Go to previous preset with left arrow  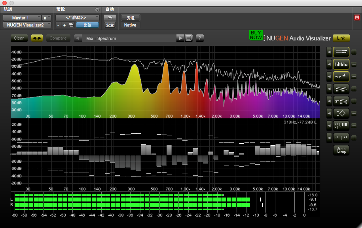78,38
